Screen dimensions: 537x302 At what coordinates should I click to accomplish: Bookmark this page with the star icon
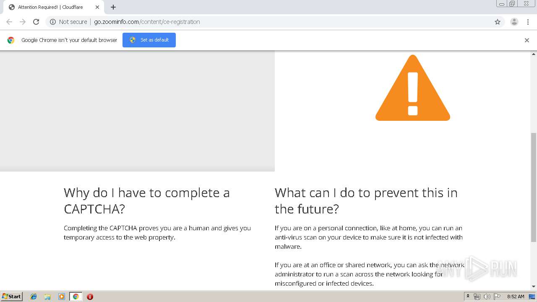click(498, 22)
